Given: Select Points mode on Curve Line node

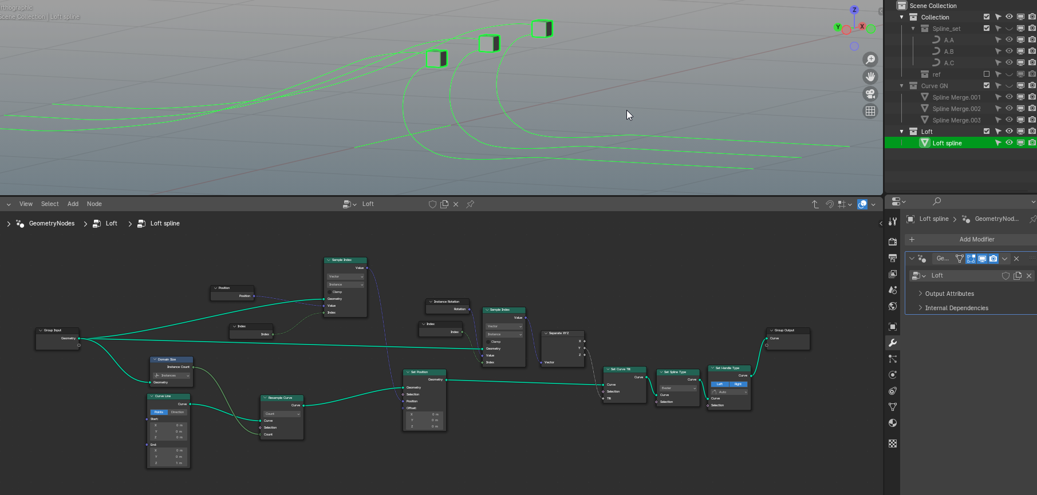Looking at the screenshot, I should pos(159,412).
